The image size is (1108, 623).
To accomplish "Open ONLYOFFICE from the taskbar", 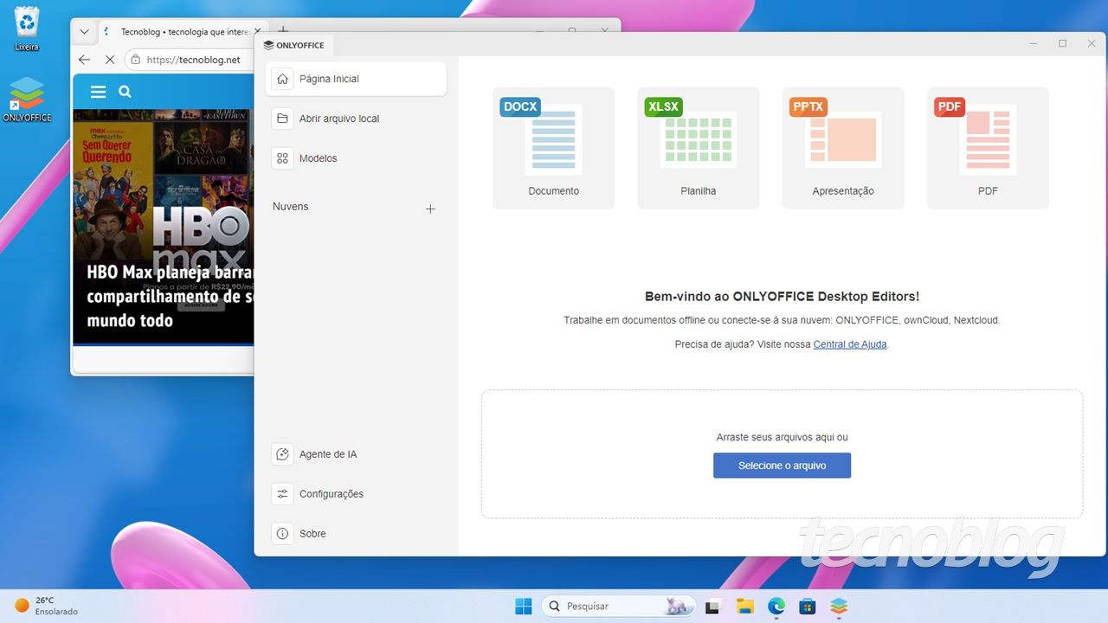I will [x=838, y=606].
